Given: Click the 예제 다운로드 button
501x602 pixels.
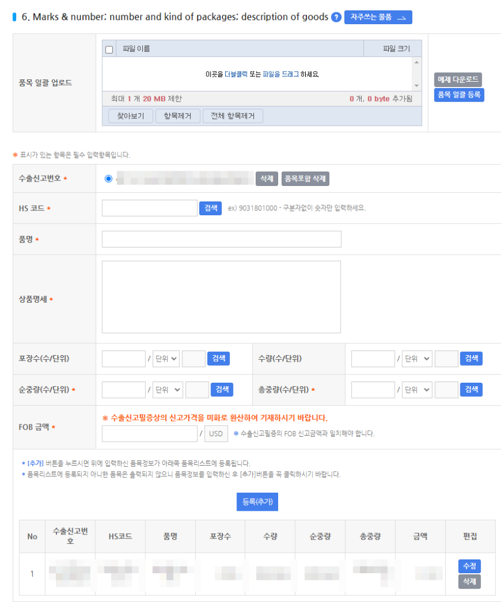Looking at the screenshot, I should coord(458,79).
